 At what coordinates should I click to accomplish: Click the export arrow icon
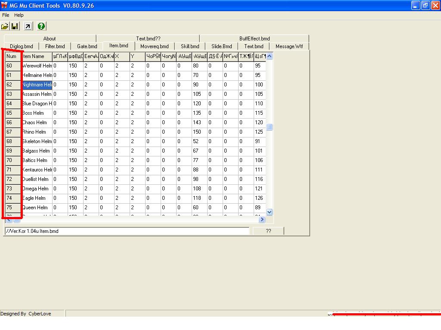28,26
